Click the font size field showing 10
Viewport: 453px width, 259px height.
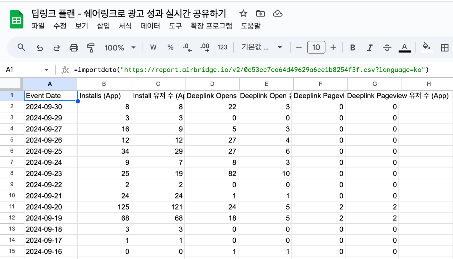[x=316, y=48]
